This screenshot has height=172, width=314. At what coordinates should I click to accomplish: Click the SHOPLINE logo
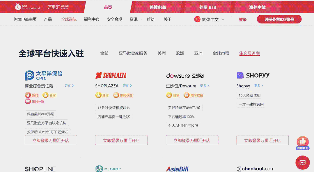40,169
